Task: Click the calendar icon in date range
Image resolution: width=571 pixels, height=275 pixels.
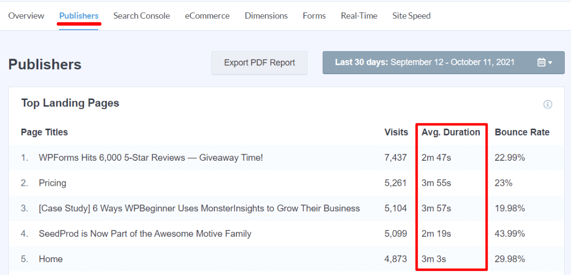Action: (541, 62)
